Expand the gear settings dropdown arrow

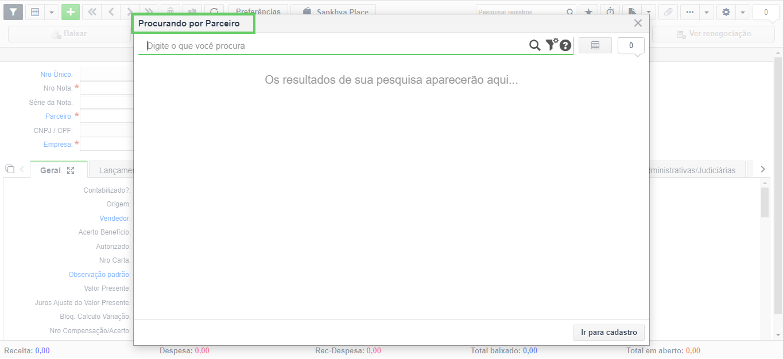[x=742, y=12]
